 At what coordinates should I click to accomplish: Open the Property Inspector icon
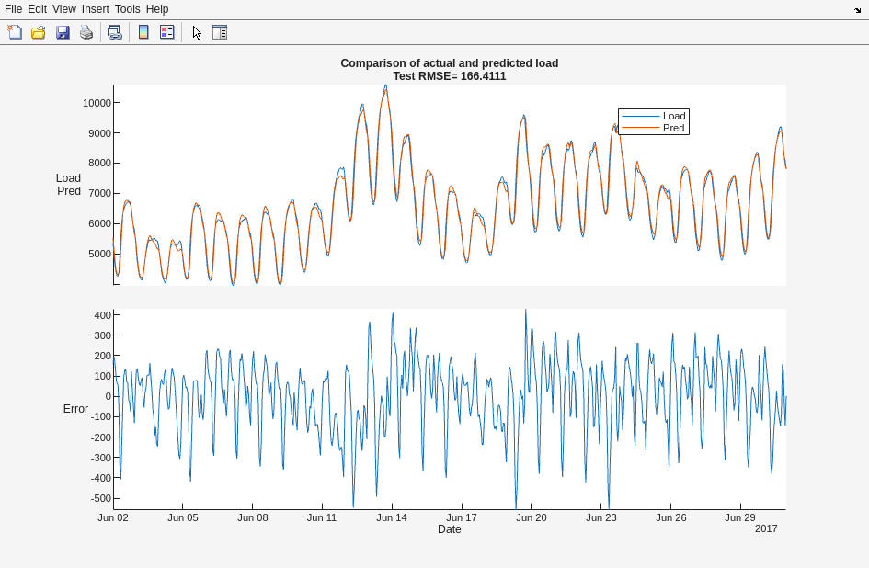pos(220,32)
